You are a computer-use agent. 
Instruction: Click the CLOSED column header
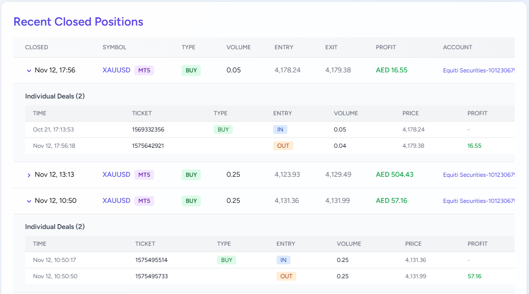tap(36, 47)
